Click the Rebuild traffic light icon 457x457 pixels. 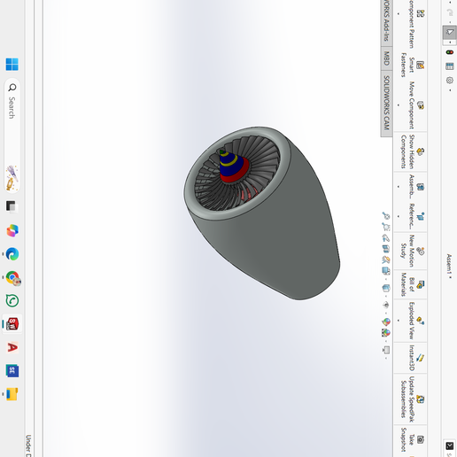[x=450, y=52]
